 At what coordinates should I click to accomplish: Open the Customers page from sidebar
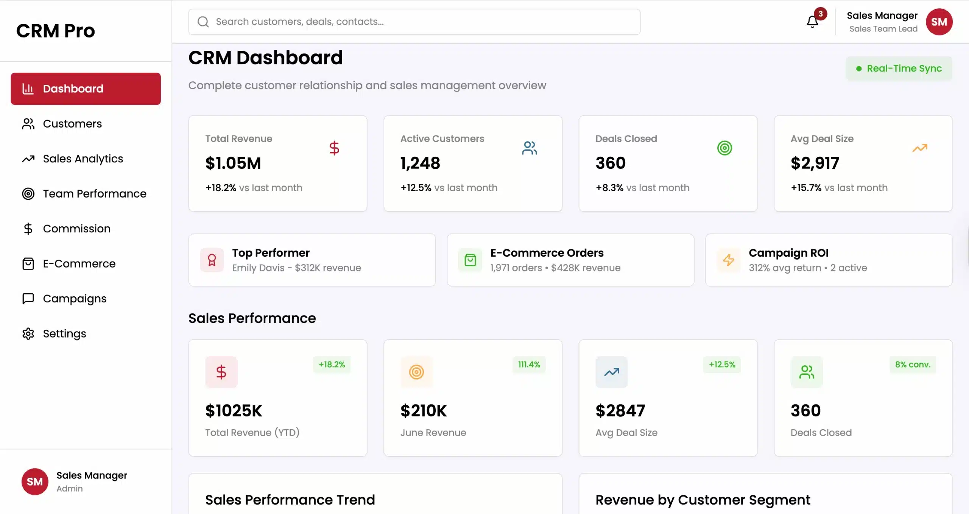pos(72,124)
